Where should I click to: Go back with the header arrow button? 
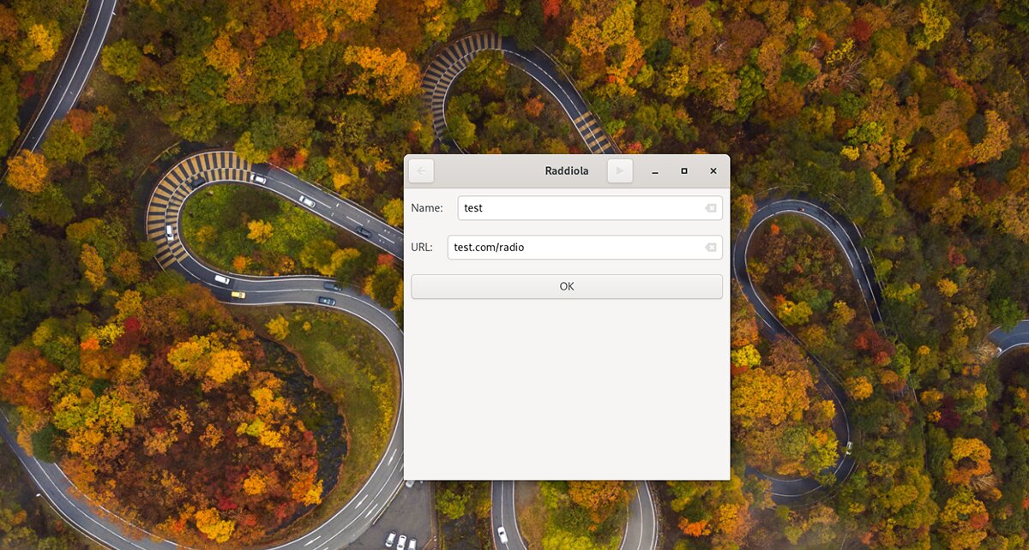[x=421, y=170]
